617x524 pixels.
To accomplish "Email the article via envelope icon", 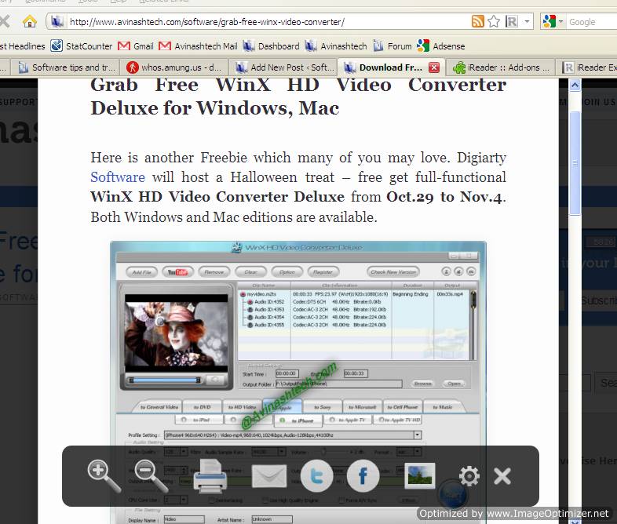I will [x=269, y=476].
